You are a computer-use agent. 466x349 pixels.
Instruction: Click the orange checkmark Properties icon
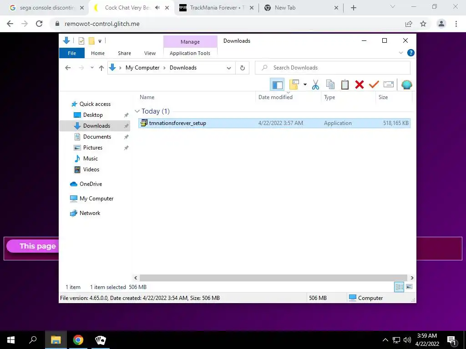374,85
